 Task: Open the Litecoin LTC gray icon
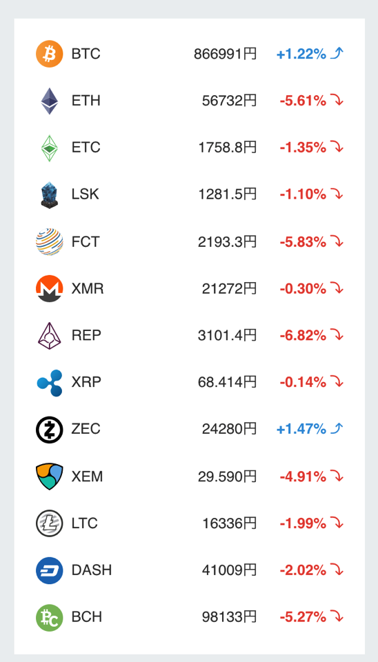pos(50,523)
